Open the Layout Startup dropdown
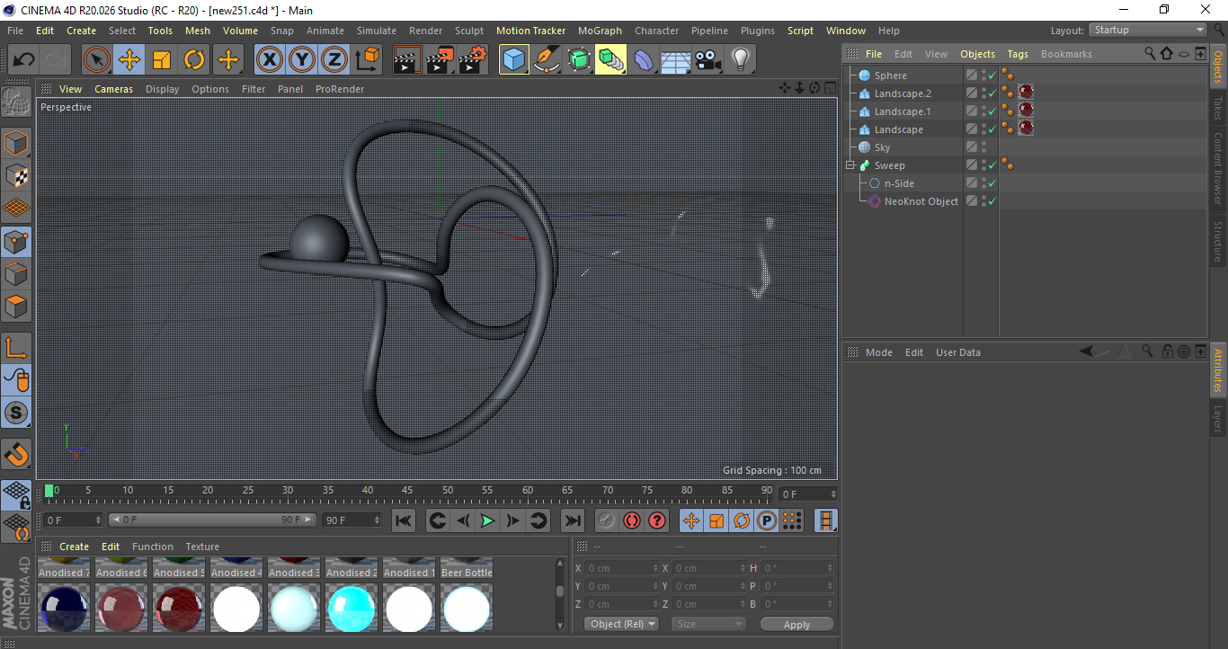This screenshot has height=649, width=1228. 1148,30
